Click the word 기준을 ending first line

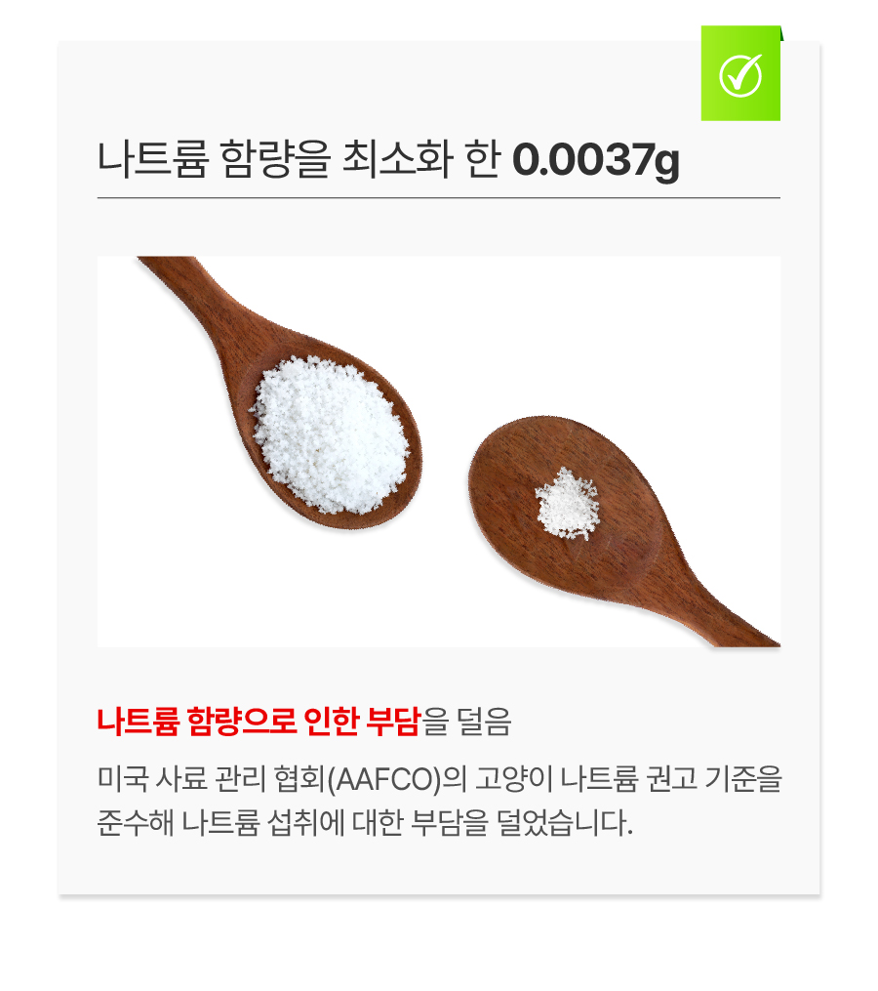pos(743,778)
